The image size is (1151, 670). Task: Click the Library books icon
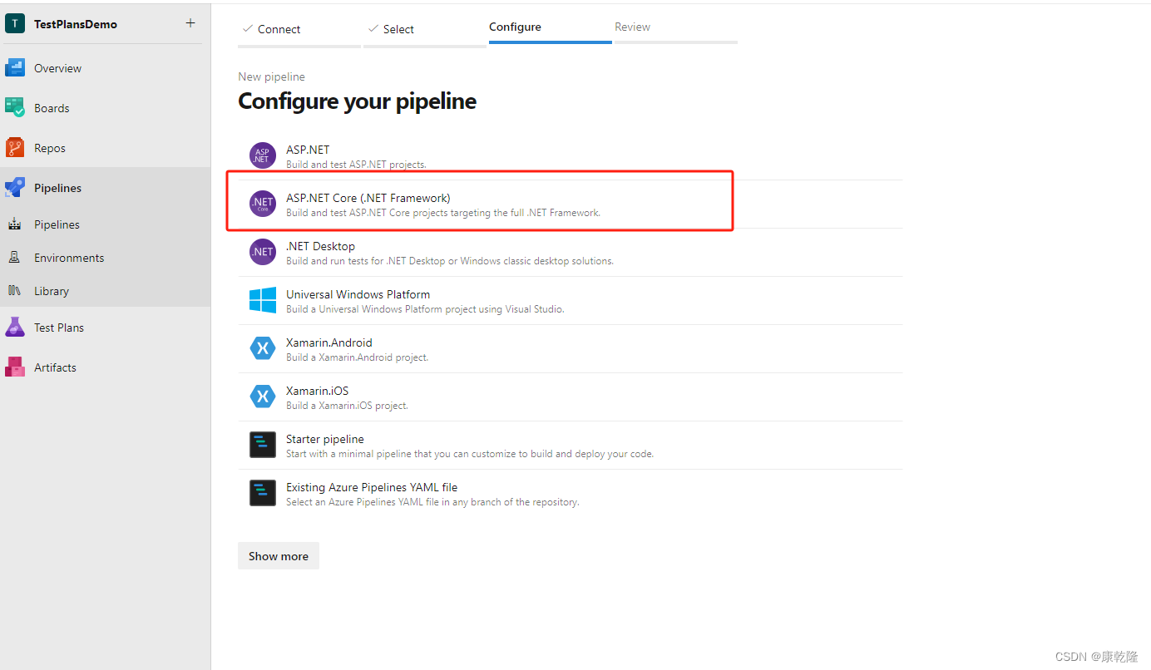[14, 291]
